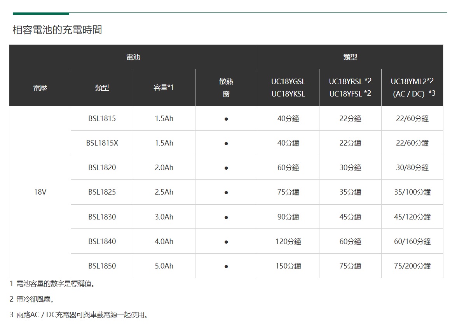Select the 2.5Ah capacity cell
This screenshot has height=330, width=457.
tap(164, 192)
